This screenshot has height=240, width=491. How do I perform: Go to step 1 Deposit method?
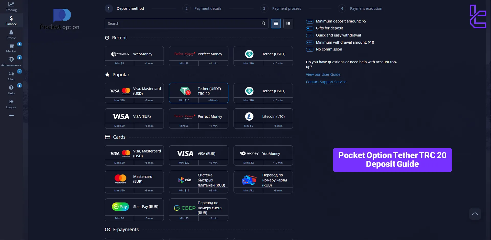125,8
